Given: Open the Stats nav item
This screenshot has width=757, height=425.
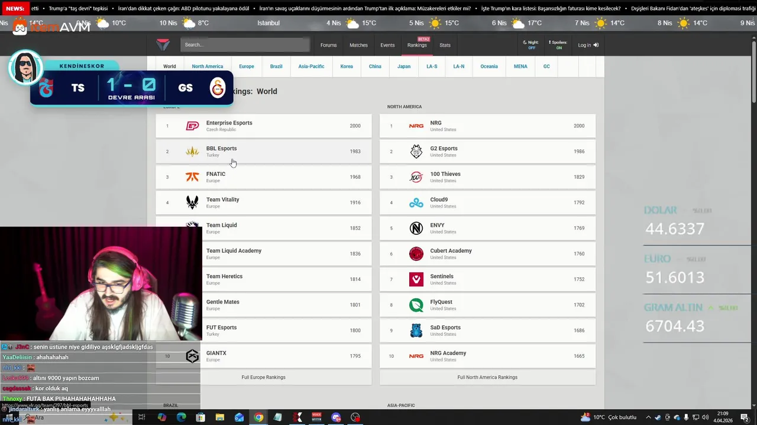Looking at the screenshot, I should (x=445, y=45).
